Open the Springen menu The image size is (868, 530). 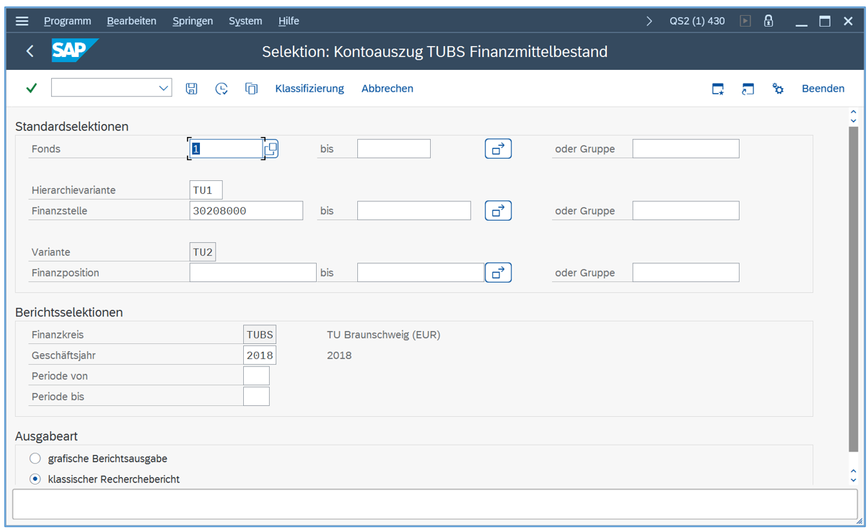pyautogui.click(x=193, y=21)
